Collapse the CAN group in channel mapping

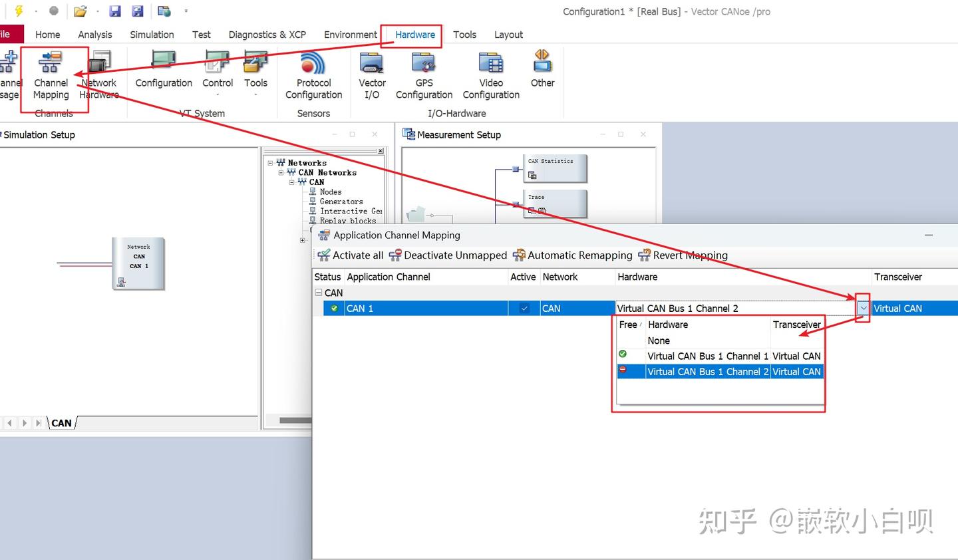tap(319, 293)
